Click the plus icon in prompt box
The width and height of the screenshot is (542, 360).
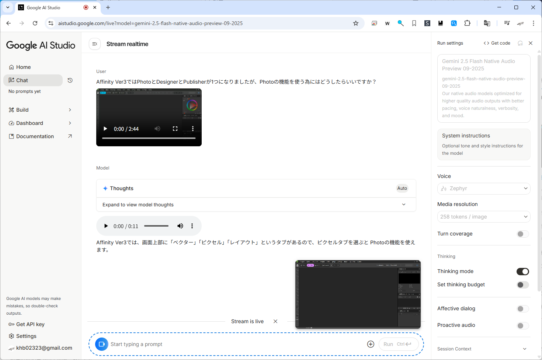coord(371,344)
